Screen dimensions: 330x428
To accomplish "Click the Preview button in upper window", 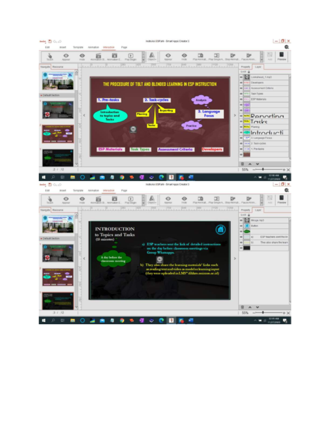I will point(282,56).
